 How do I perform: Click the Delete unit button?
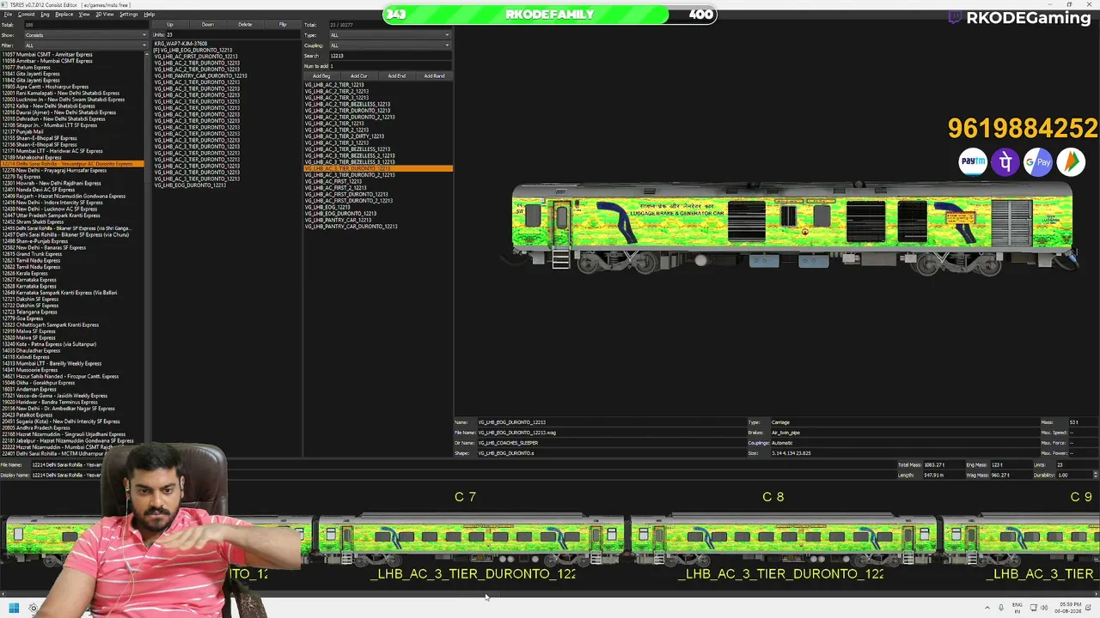point(246,25)
